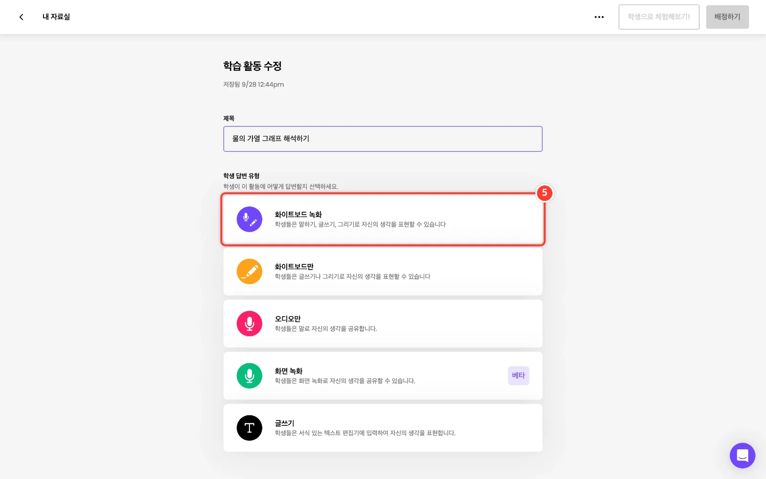
Task: Click the green microphone screen recording icon
Action: pos(249,376)
